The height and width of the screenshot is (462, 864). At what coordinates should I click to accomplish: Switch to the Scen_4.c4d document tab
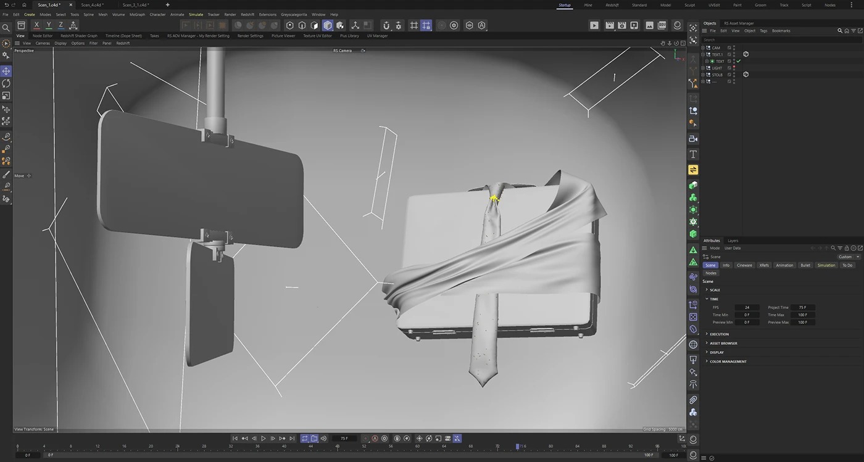click(x=92, y=5)
